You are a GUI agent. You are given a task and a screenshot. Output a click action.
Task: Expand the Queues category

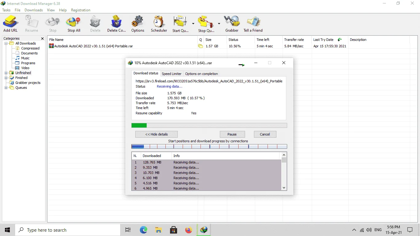pyautogui.click(x=6, y=88)
